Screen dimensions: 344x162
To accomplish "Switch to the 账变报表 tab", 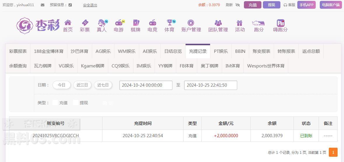I will pos(261,51).
